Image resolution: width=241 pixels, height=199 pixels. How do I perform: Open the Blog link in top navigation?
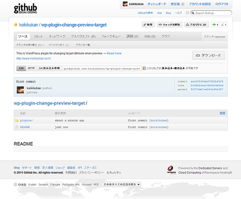[168, 13]
